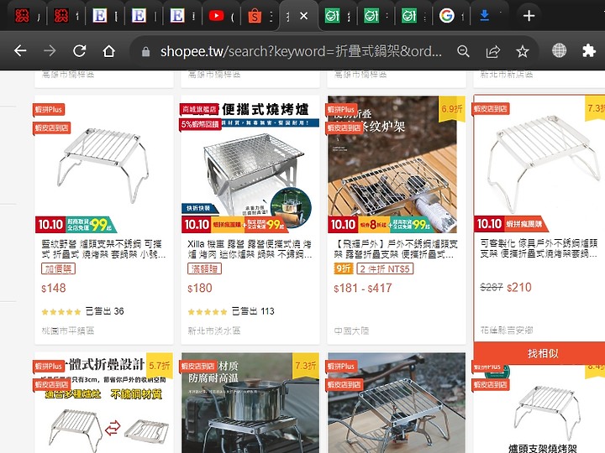
Task: Click the 5%蝦幣回饋 badge
Action: click(201, 124)
